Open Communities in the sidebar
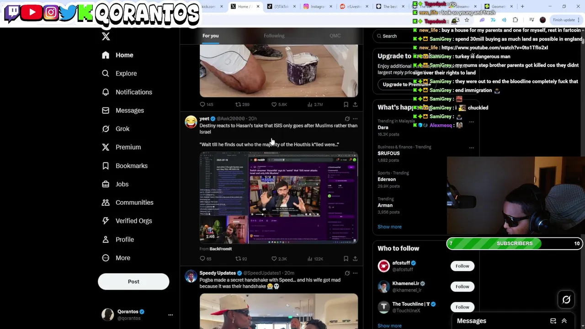The width and height of the screenshot is (585, 329). [x=128, y=202]
